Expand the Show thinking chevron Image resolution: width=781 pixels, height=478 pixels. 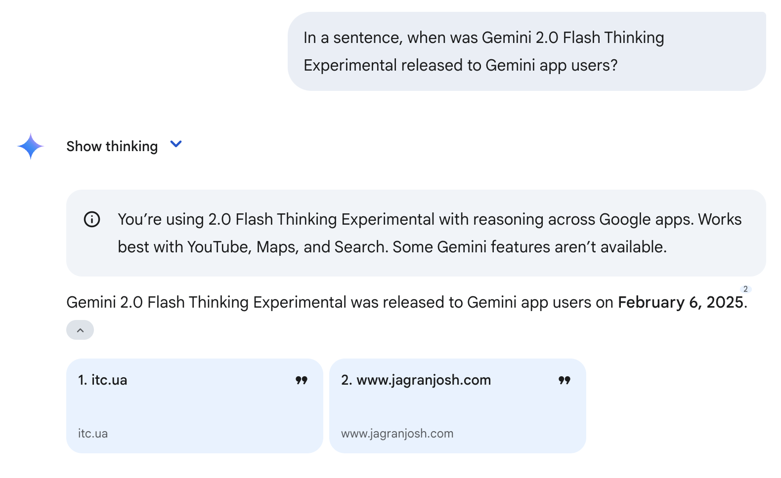point(176,144)
